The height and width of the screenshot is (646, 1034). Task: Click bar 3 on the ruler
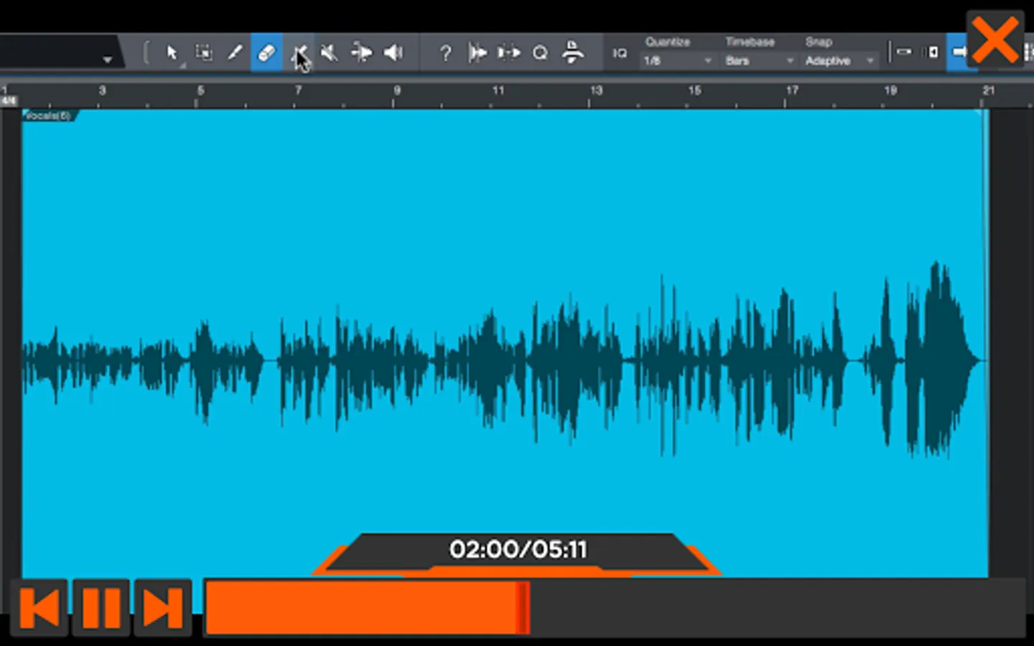pyautogui.click(x=102, y=90)
